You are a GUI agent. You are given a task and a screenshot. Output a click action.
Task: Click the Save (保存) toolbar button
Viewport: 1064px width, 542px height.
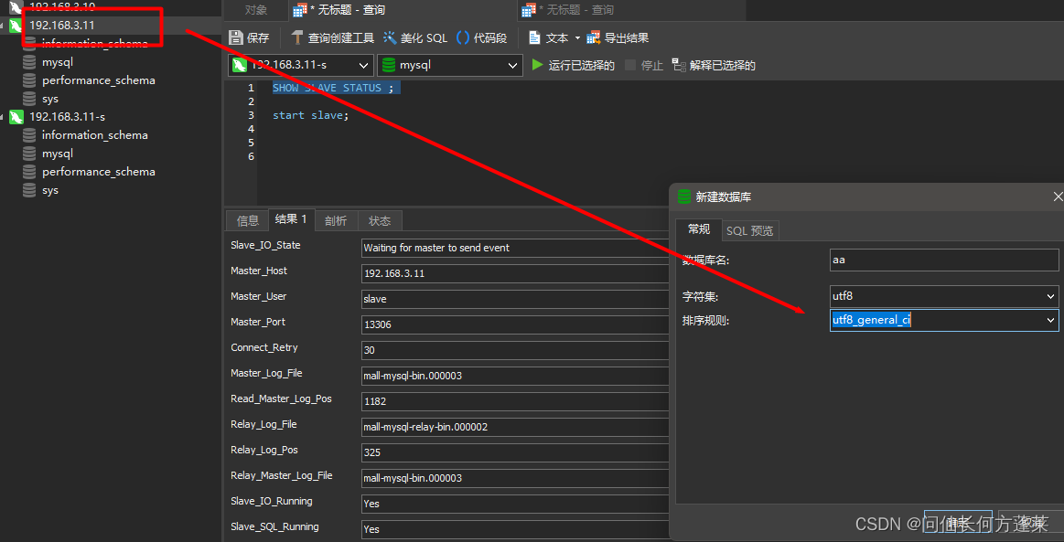pyautogui.click(x=249, y=38)
